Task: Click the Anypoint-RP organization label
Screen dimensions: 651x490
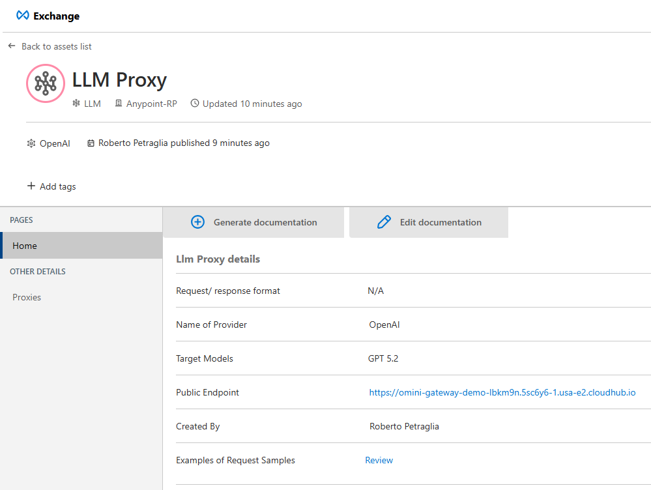Action: [152, 104]
